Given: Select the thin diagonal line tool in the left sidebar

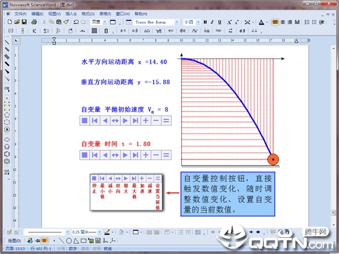Looking at the screenshot, I should click(x=7, y=42).
